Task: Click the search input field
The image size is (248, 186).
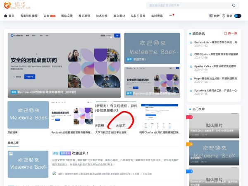Action: point(188,6)
